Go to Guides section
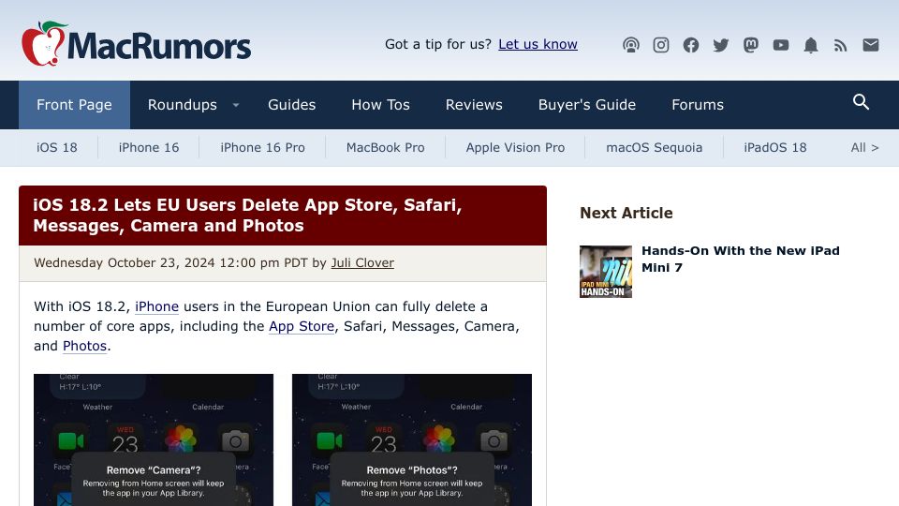Screen dimensions: 899x506 292,105
